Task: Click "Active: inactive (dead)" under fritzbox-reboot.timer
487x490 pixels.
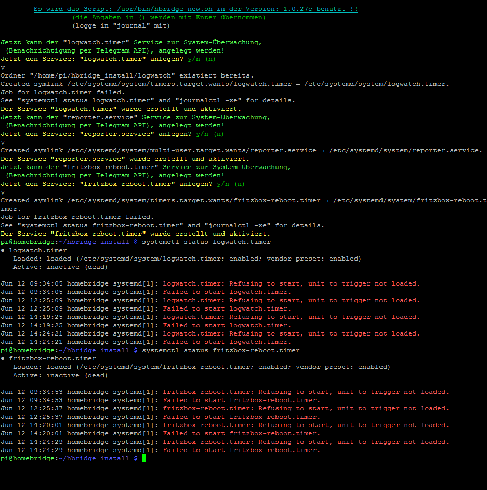Action: click(60, 375)
